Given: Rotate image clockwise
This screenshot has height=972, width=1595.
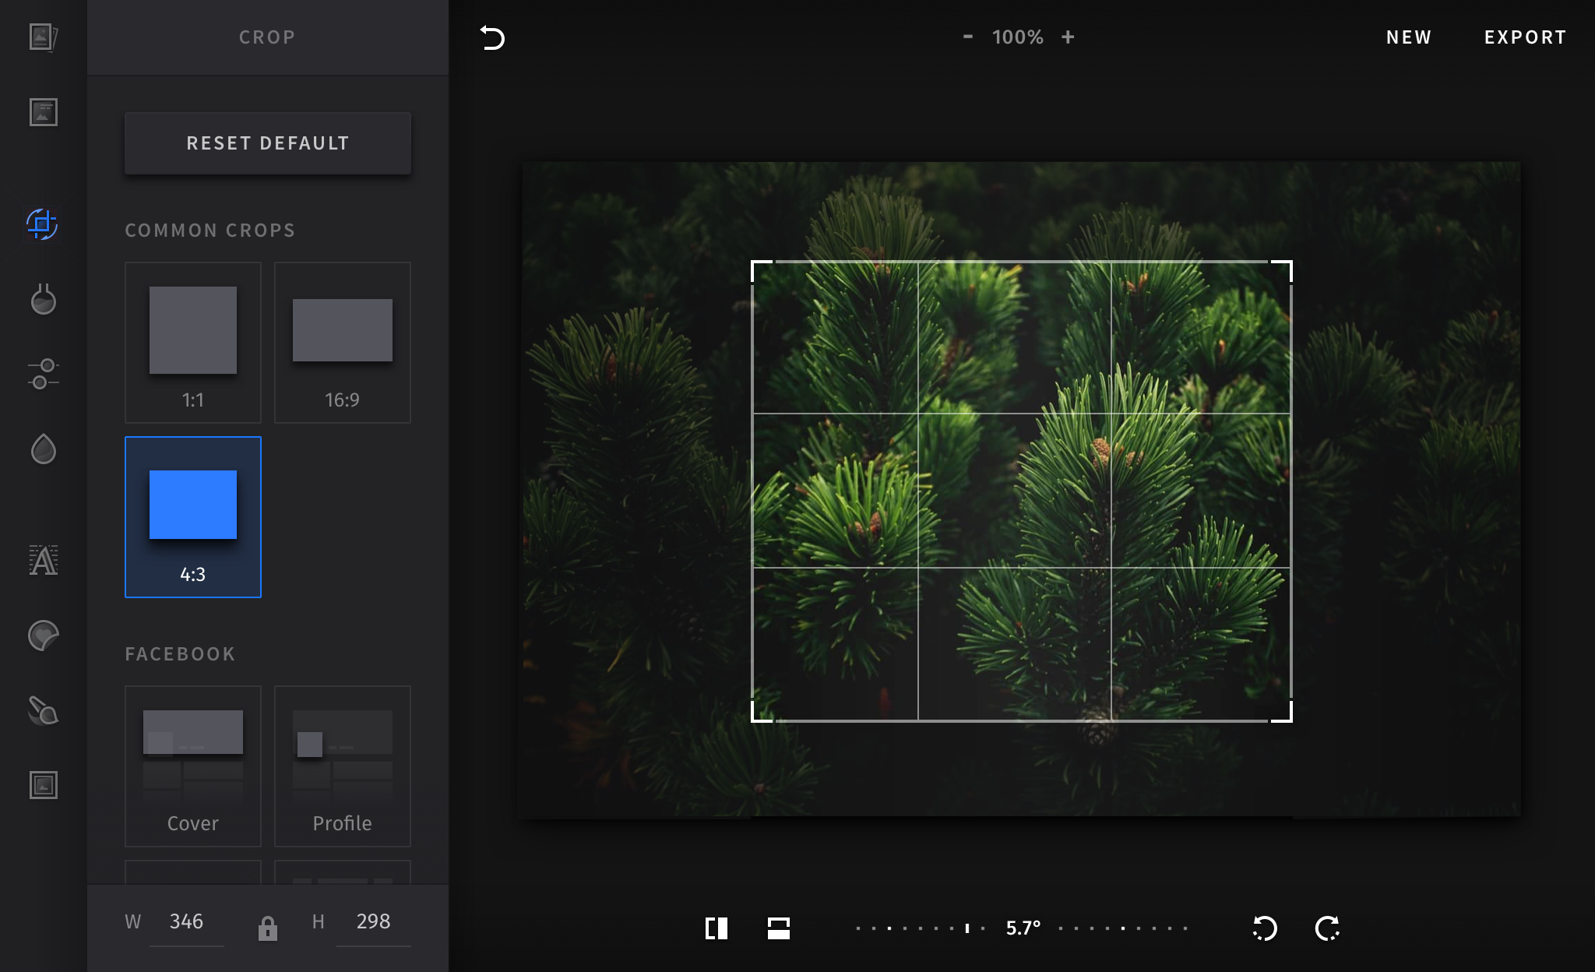Looking at the screenshot, I should [1327, 928].
